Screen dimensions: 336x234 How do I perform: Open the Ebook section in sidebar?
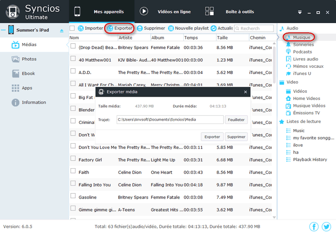[x=28, y=74]
